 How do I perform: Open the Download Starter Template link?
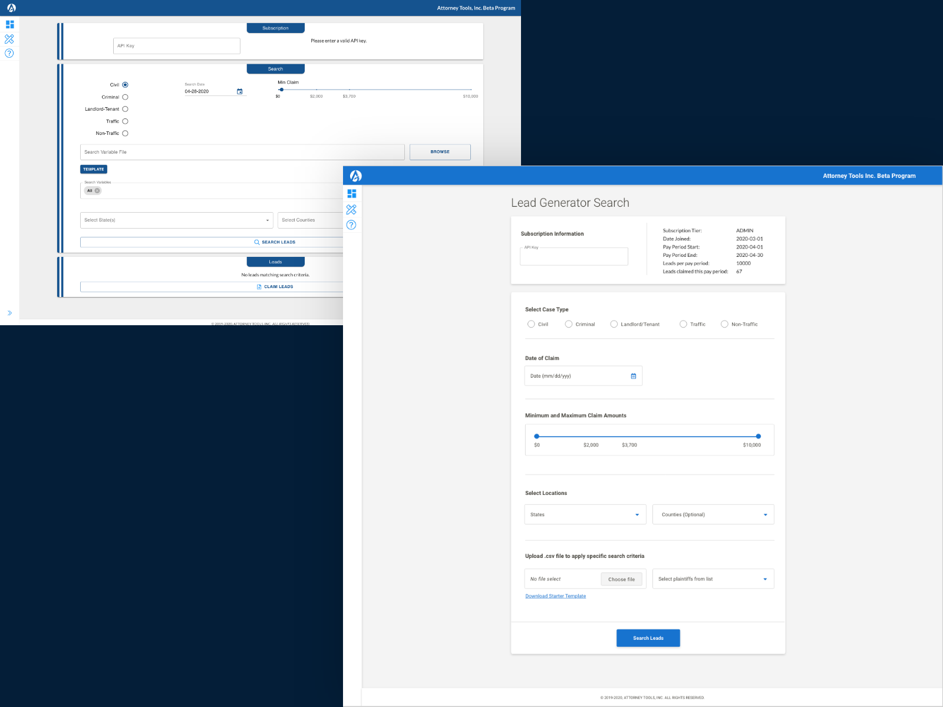point(555,596)
